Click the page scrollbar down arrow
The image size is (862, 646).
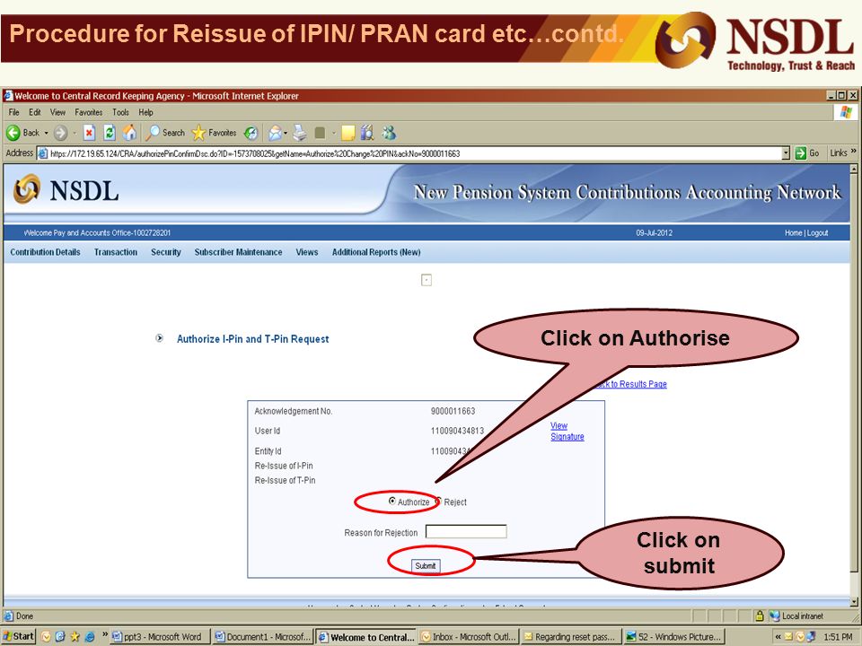point(854,601)
